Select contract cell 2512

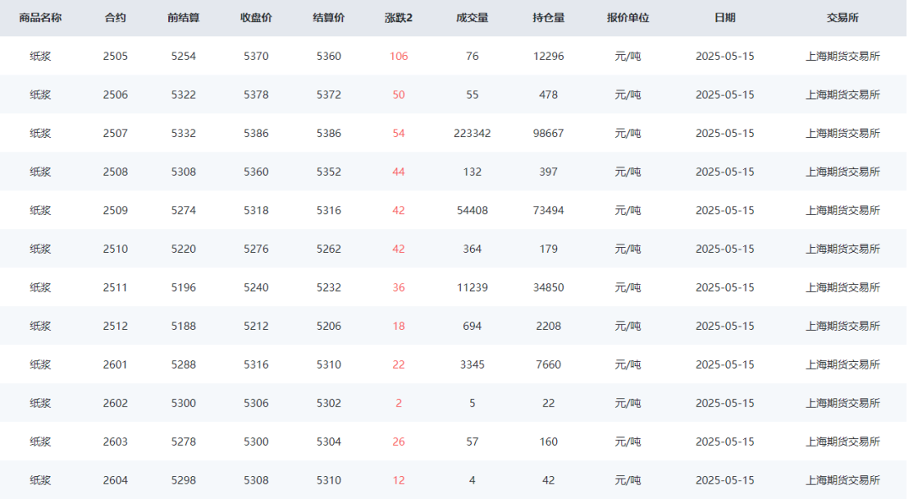pyautogui.click(x=115, y=326)
